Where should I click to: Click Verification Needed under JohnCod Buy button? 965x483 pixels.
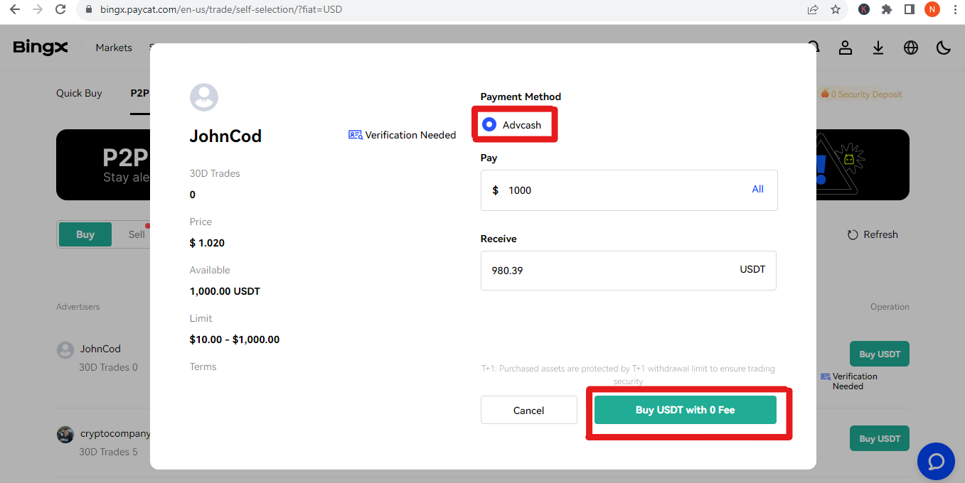[x=849, y=381]
